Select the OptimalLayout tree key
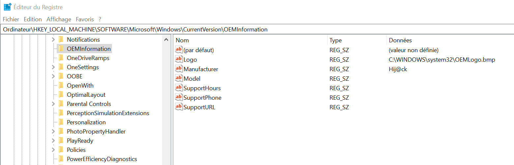514x165 pixels. click(86, 94)
